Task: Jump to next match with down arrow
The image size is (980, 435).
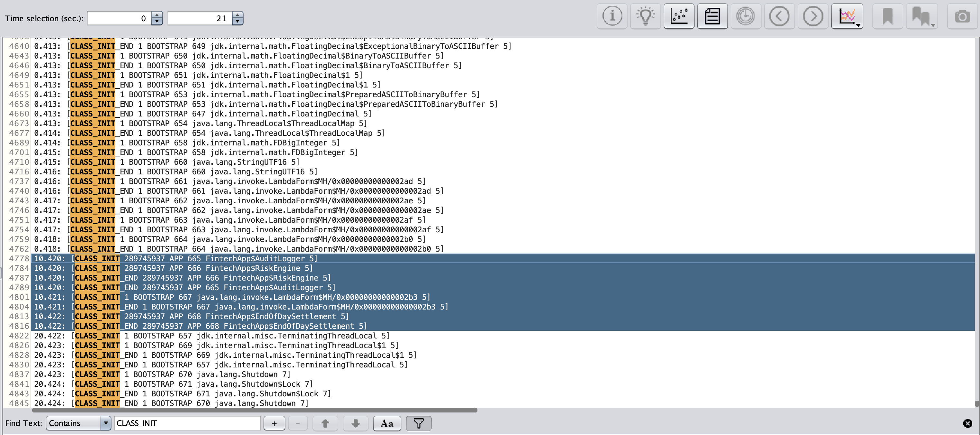Action: pyautogui.click(x=355, y=423)
